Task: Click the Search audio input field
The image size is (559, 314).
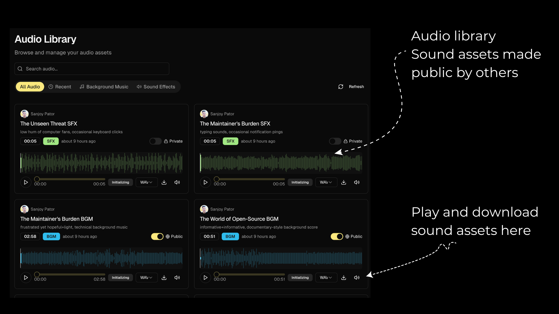Action: (x=92, y=69)
